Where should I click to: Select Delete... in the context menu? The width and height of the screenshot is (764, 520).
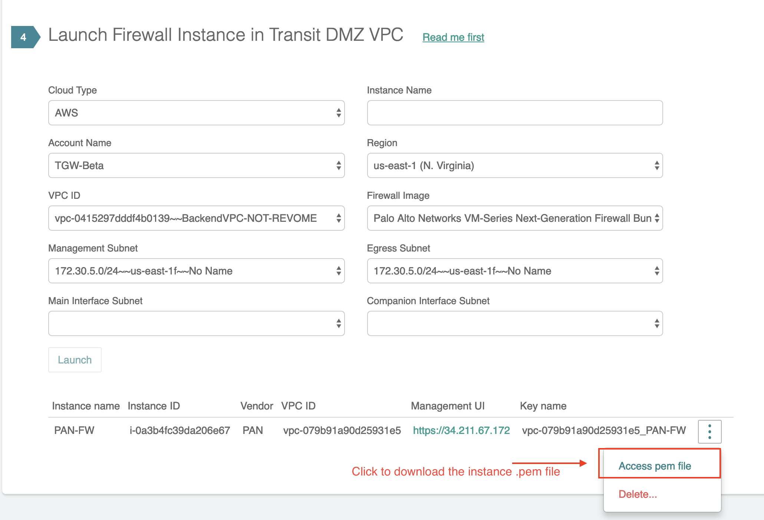pyautogui.click(x=638, y=494)
